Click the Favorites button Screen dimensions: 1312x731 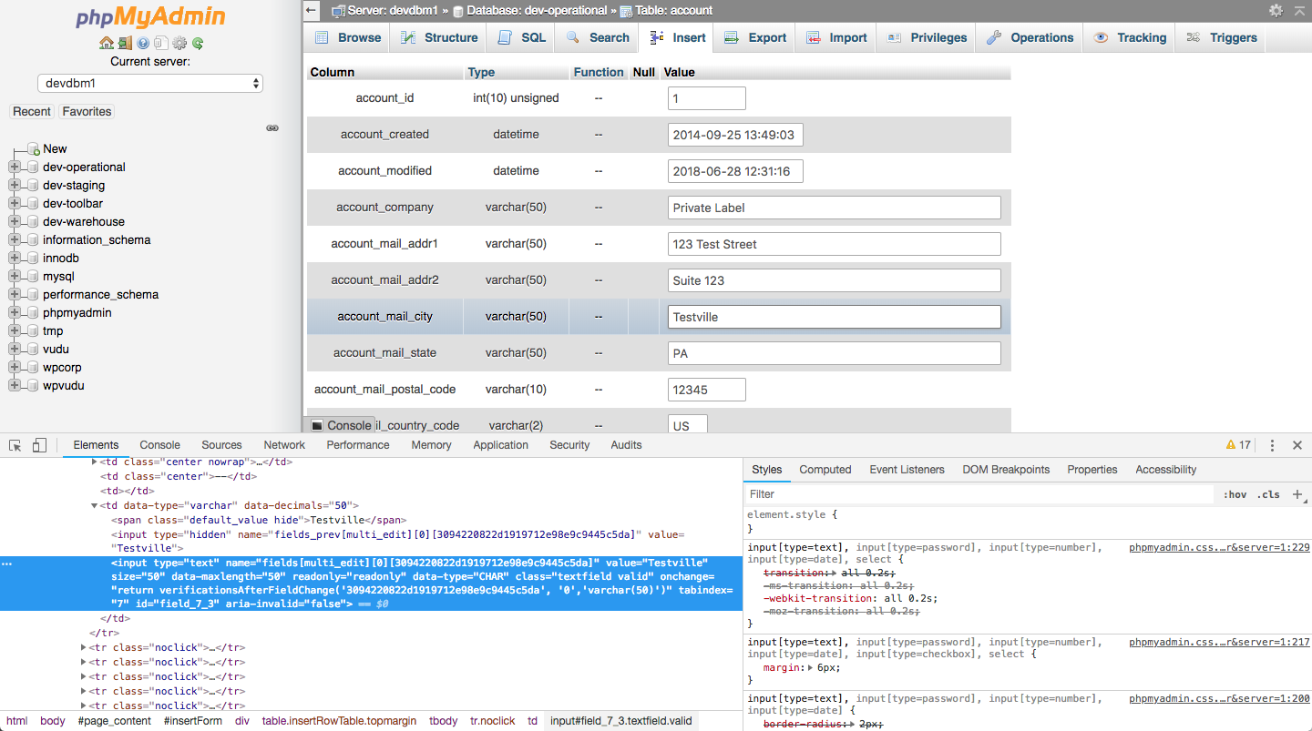87,111
